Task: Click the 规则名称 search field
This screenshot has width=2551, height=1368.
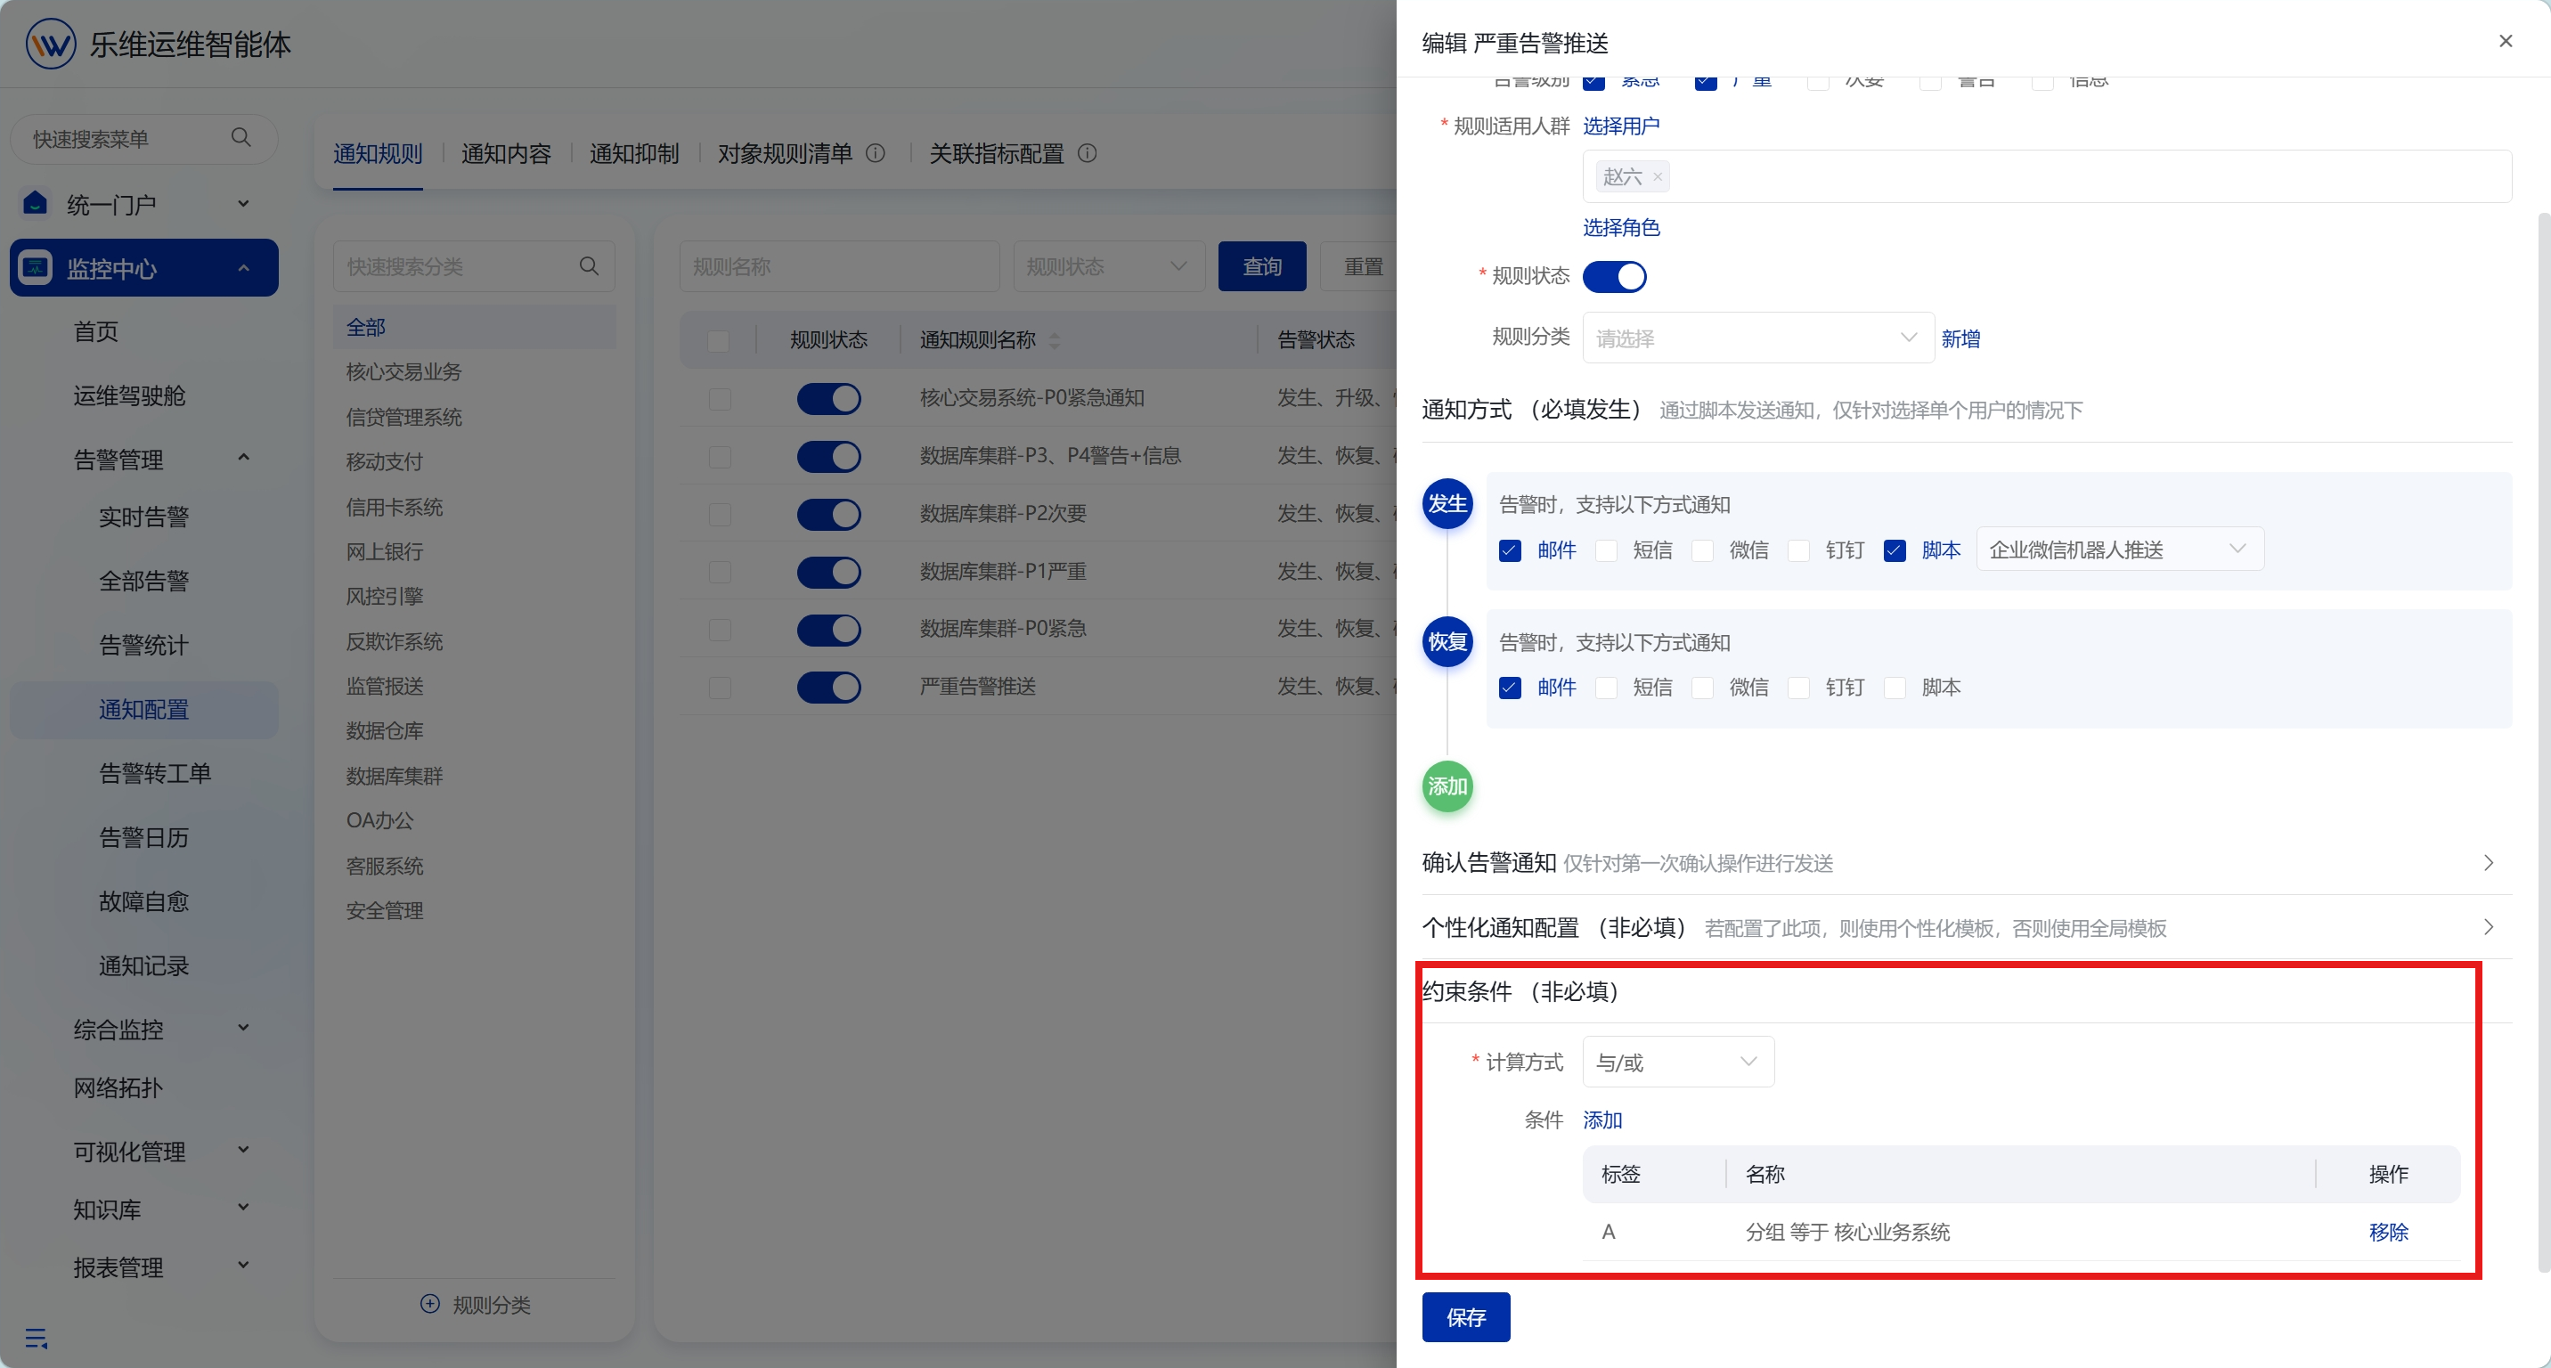Action: pyautogui.click(x=839, y=266)
